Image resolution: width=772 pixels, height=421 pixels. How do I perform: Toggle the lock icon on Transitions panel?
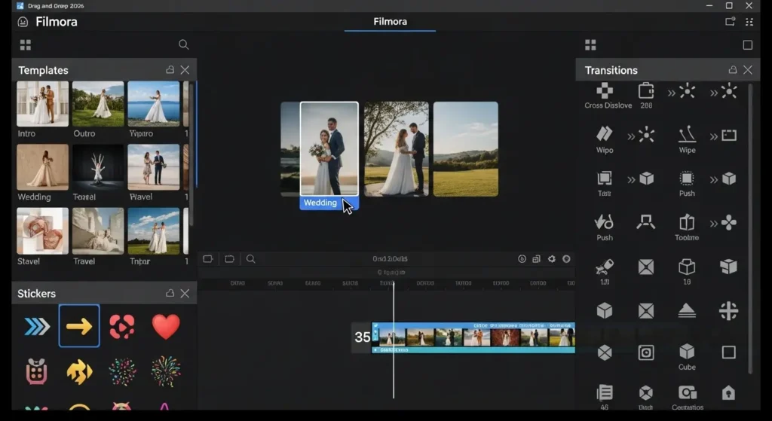(x=732, y=70)
